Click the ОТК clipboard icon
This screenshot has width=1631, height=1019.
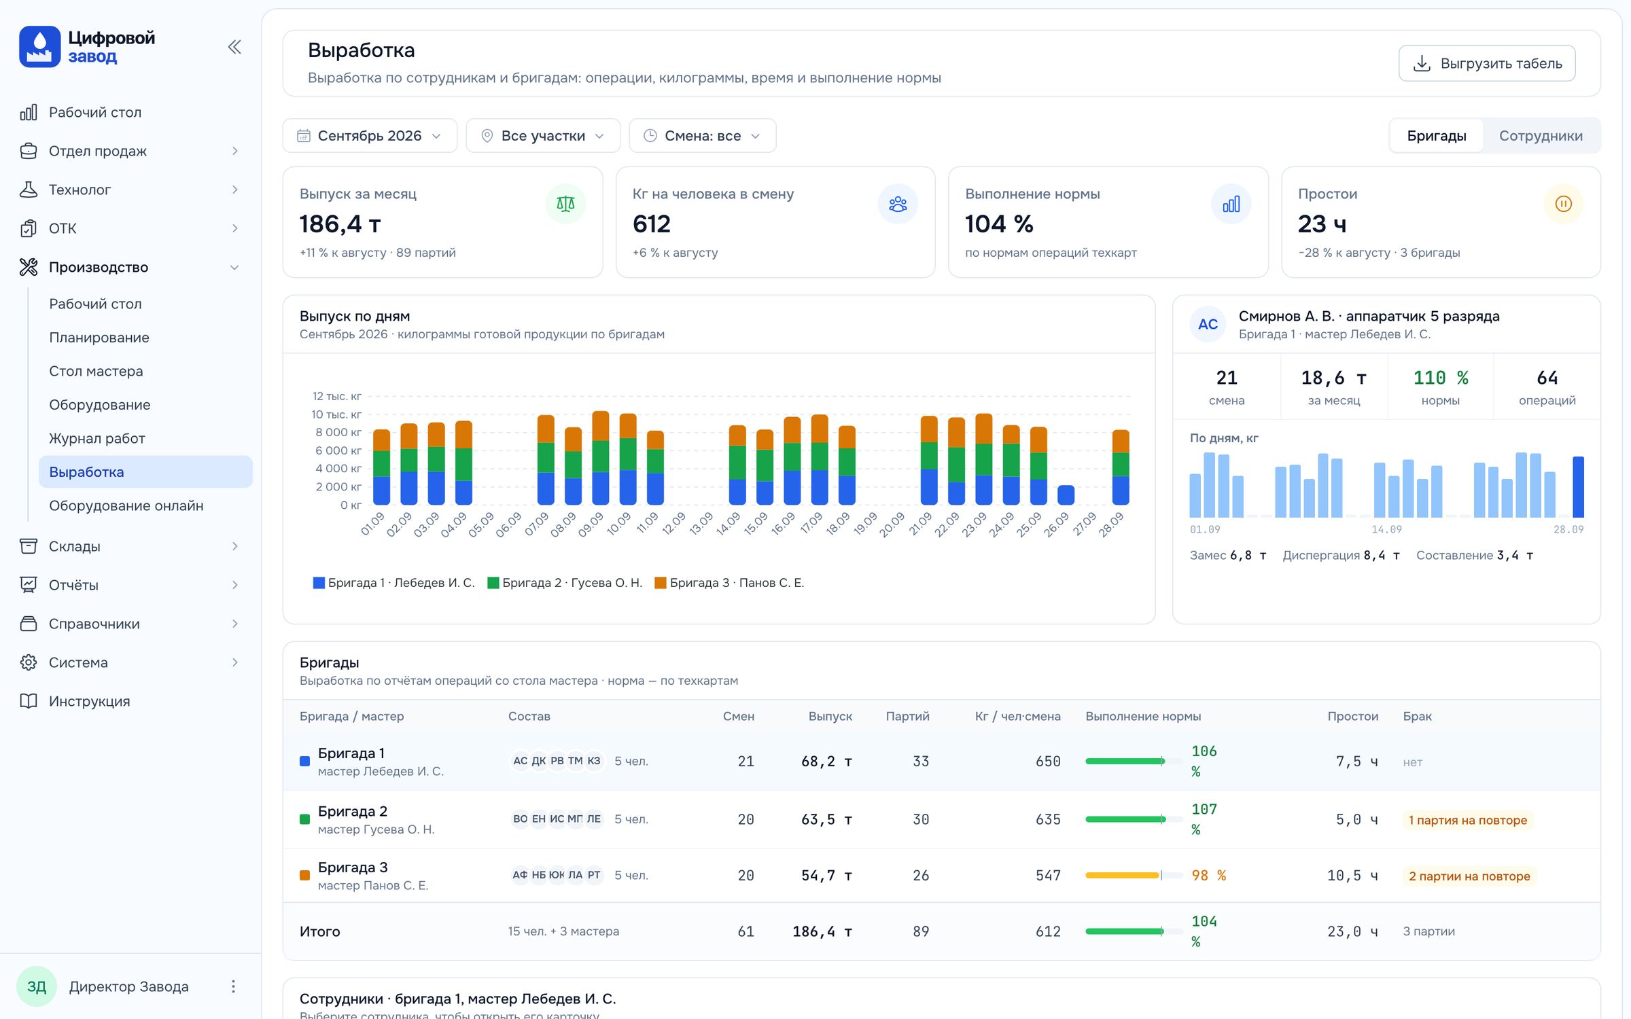pos(29,228)
